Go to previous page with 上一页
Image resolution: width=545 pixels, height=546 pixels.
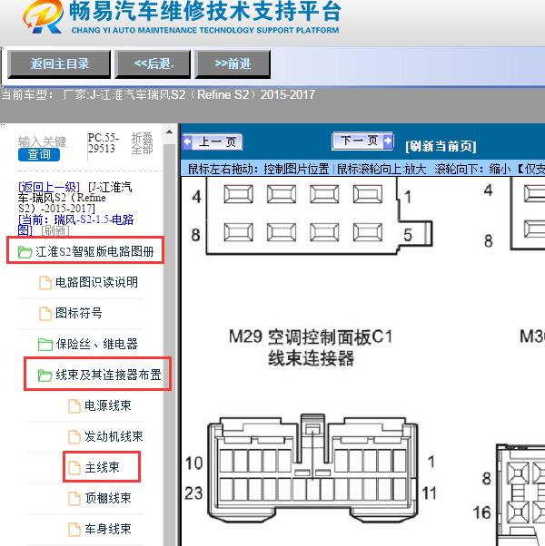coord(213,142)
